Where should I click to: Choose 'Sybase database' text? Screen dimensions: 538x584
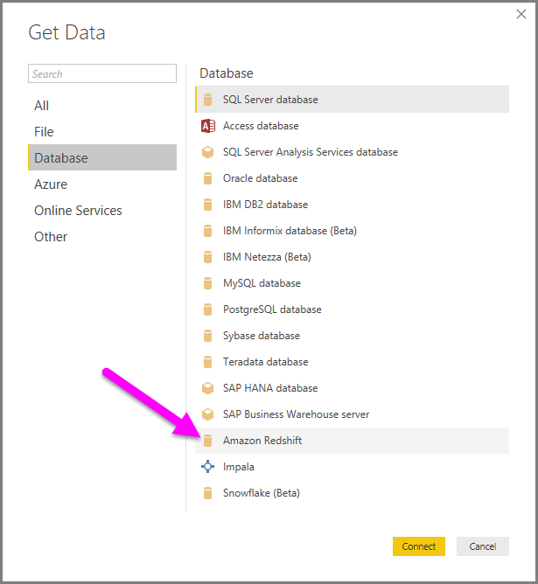(x=262, y=336)
